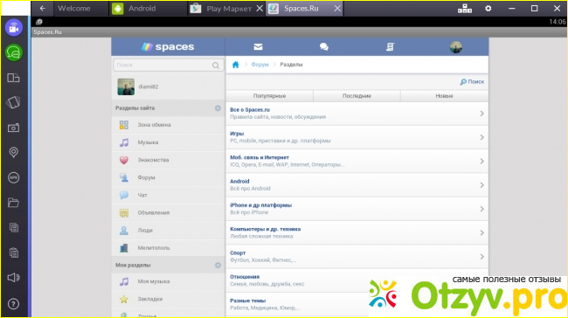Image resolution: width=568 pixels, height=318 pixels.
Task: Switch to the Новые tab
Action: (x=444, y=96)
